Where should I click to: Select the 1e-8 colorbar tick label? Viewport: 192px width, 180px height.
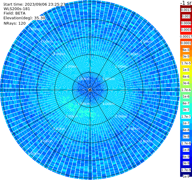point(186,150)
